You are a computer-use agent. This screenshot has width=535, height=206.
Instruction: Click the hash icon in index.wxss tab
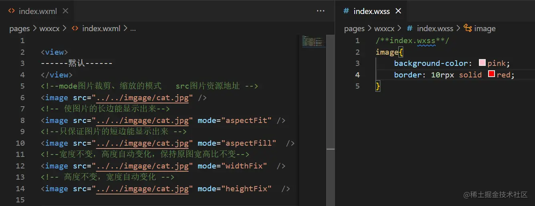[x=346, y=11]
